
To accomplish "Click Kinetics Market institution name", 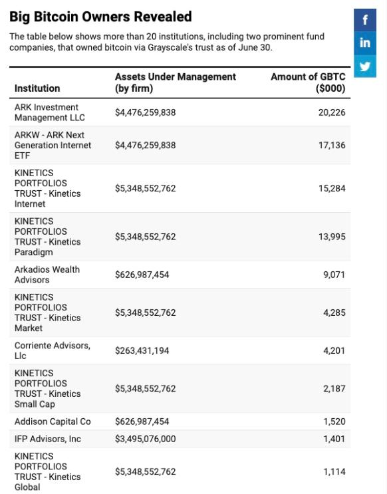I will tap(48, 312).
